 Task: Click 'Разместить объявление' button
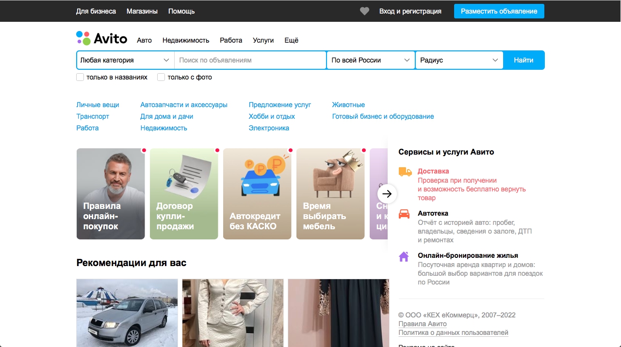click(499, 11)
